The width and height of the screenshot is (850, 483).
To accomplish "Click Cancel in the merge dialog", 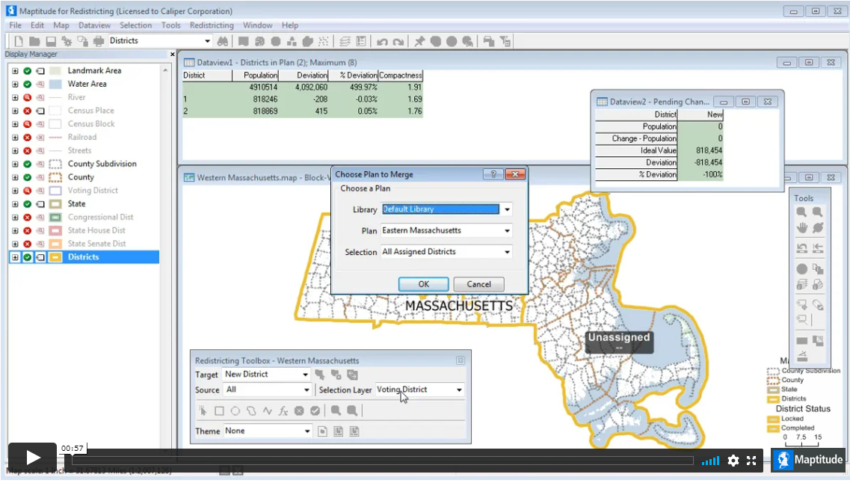I will [478, 284].
